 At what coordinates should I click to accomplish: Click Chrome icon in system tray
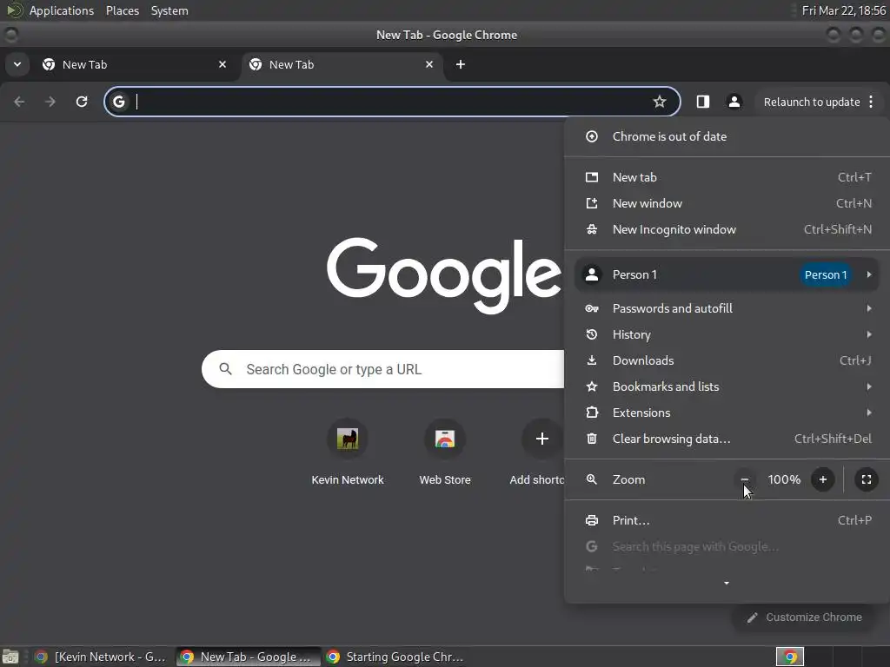click(790, 657)
